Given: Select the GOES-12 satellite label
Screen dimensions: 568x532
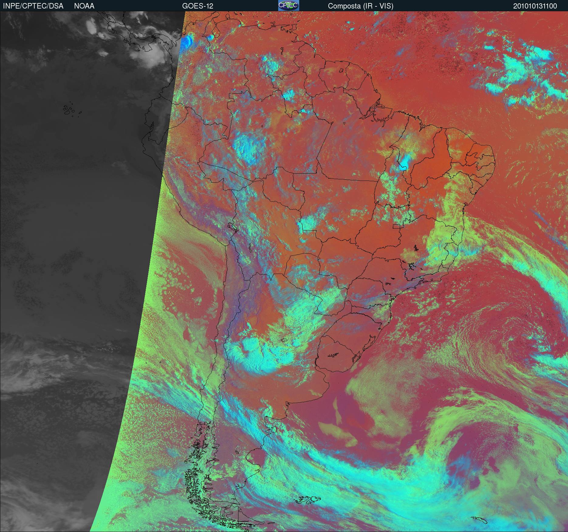Looking at the screenshot, I should pyautogui.click(x=197, y=6).
